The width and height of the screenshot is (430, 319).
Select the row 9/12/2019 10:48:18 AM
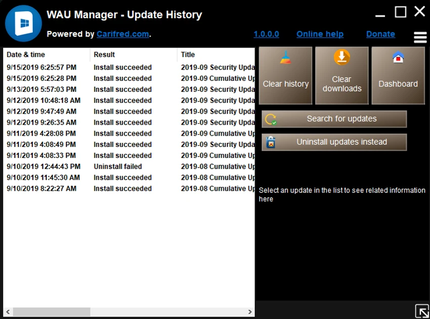pos(129,100)
